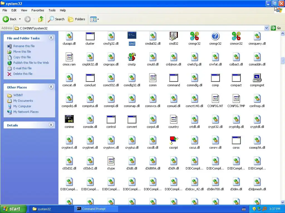Image resolution: width=285 pixels, height=213 pixels.
Task: Select the cmos.ram file icon
Action: (69, 57)
